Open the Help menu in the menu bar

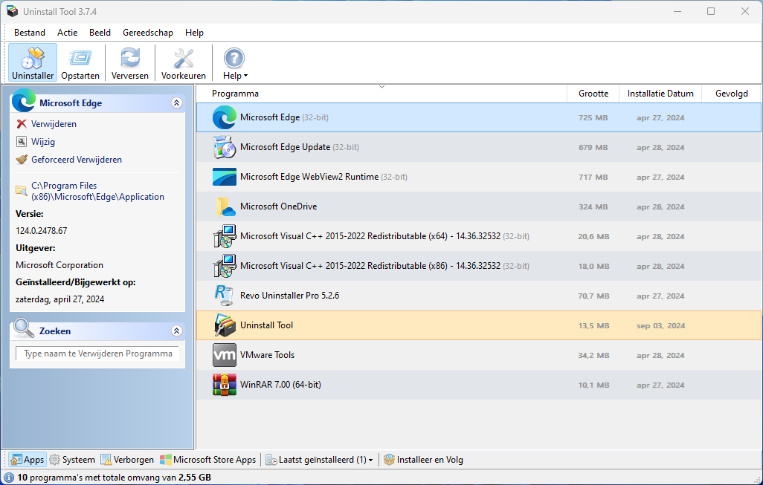(x=194, y=33)
